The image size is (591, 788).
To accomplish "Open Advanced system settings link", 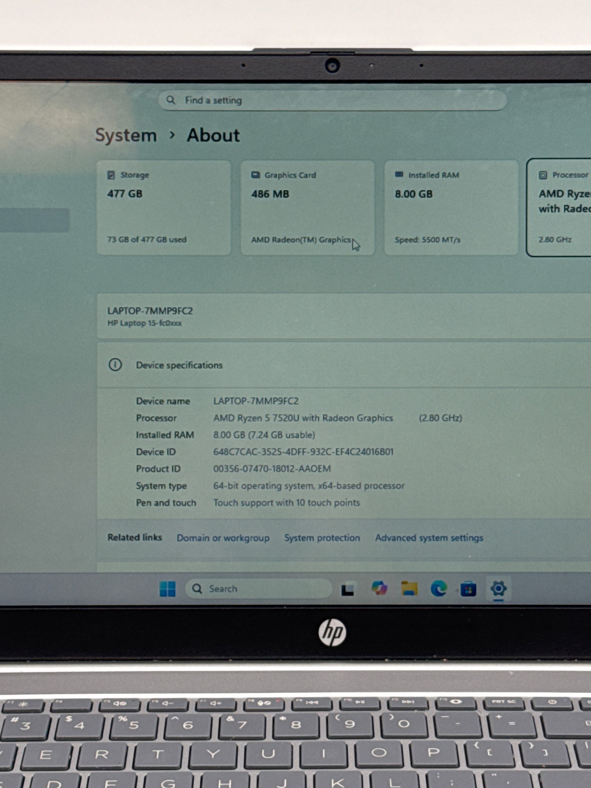I will [x=429, y=537].
